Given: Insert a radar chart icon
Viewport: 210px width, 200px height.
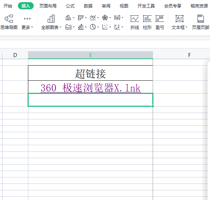Looking at the screenshot, I should click(x=105, y=18).
